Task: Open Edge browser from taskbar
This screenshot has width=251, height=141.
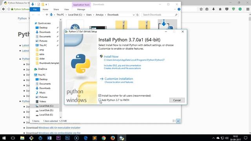Action: point(85,138)
